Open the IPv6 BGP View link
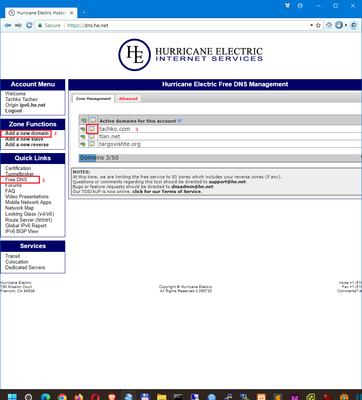 click(22, 231)
